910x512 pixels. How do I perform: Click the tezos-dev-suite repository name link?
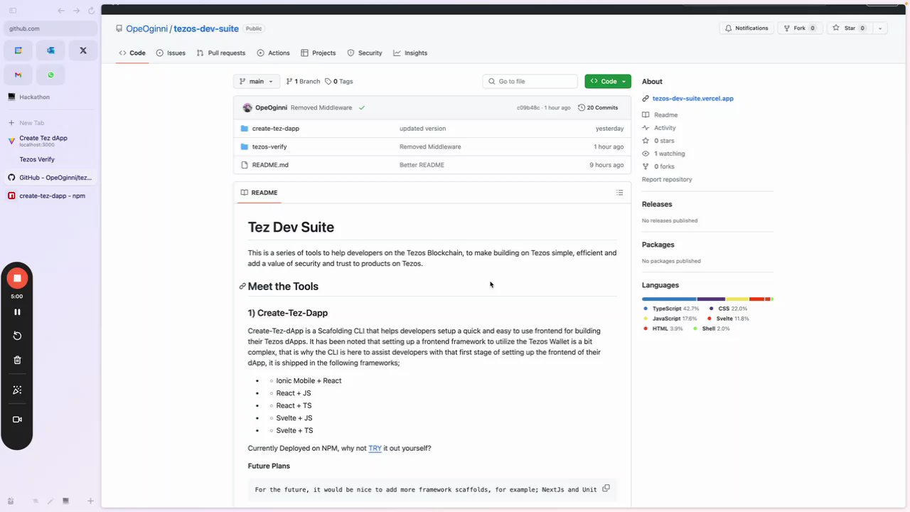pos(206,29)
